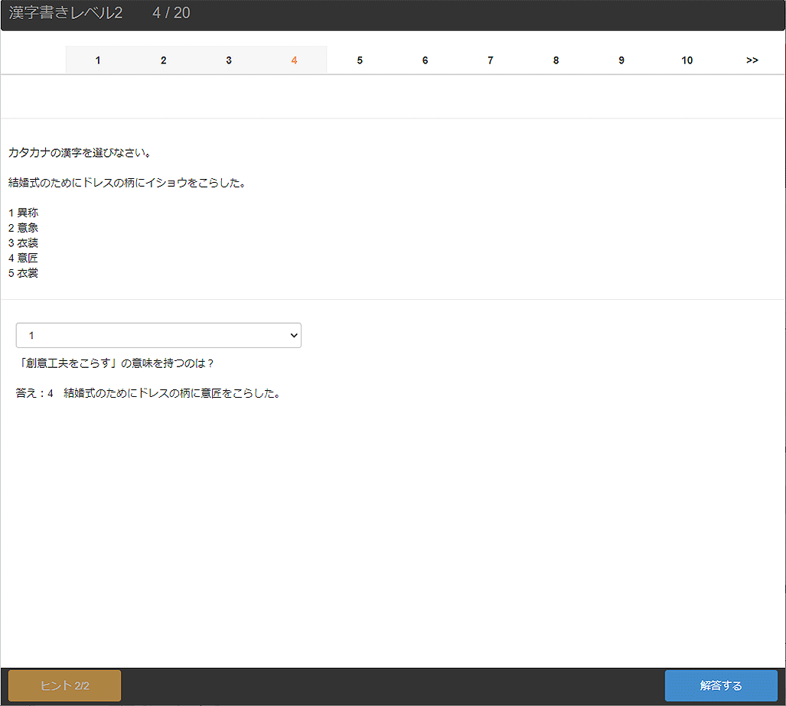Go to question 1 tab
The height and width of the screenshot is (706, 786).
(98, 60)
